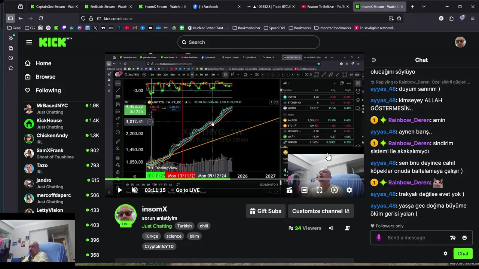Open Customize channel
This screenshot has height=269, width=479.
tap(321, 211)
